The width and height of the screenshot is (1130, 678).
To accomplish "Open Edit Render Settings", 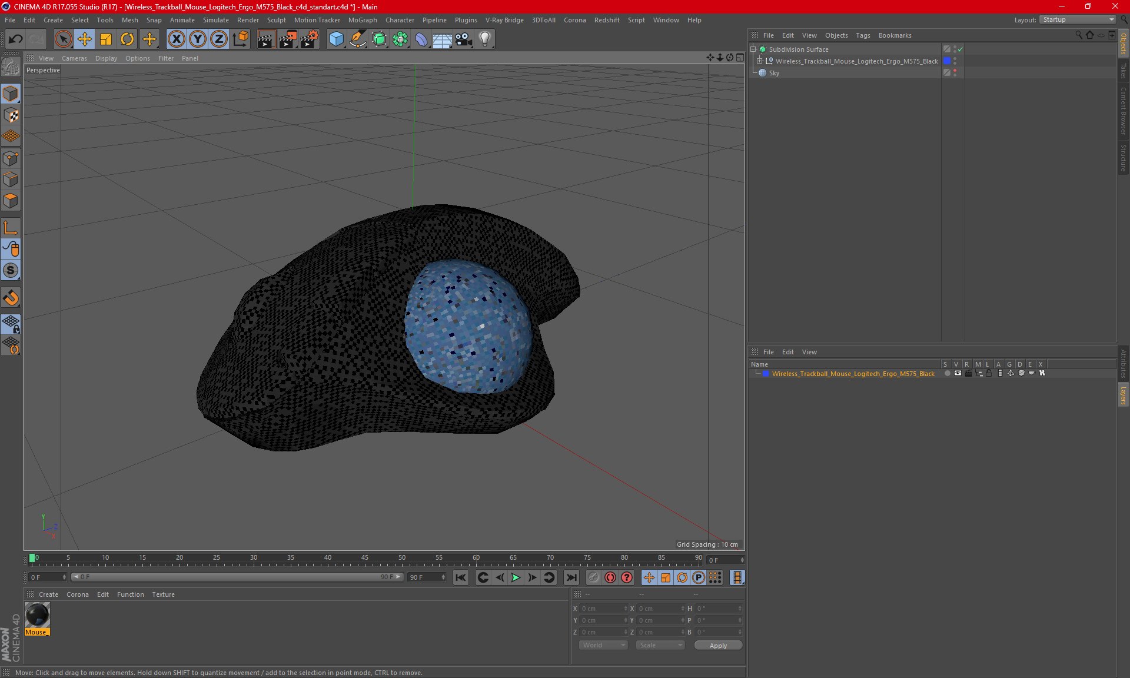I will coord(310,39).
